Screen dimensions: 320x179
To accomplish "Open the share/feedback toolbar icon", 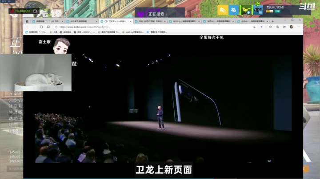I will pos(284,27).
